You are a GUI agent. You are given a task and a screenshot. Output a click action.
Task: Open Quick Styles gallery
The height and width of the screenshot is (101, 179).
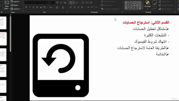point(154,5)
